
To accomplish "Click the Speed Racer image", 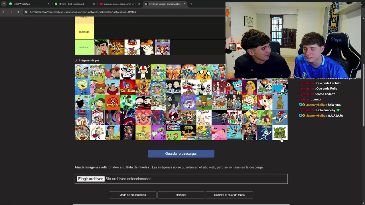I will coord(98,118).
